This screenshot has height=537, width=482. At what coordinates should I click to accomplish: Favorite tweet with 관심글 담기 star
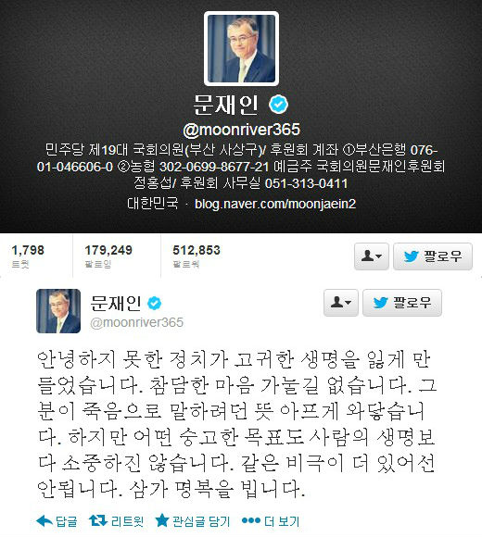162,520
